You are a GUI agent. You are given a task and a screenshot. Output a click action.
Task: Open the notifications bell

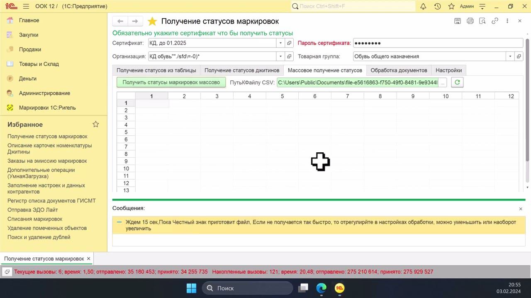423,6
